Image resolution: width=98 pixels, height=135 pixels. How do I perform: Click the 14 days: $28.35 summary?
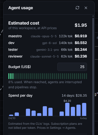[74, 96]
